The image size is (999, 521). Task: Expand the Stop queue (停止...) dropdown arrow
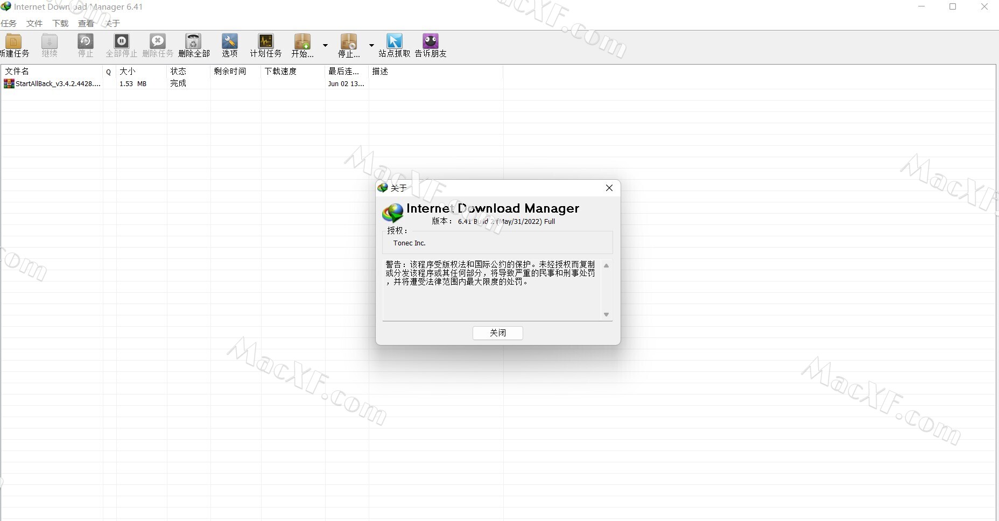click(371, 45)
